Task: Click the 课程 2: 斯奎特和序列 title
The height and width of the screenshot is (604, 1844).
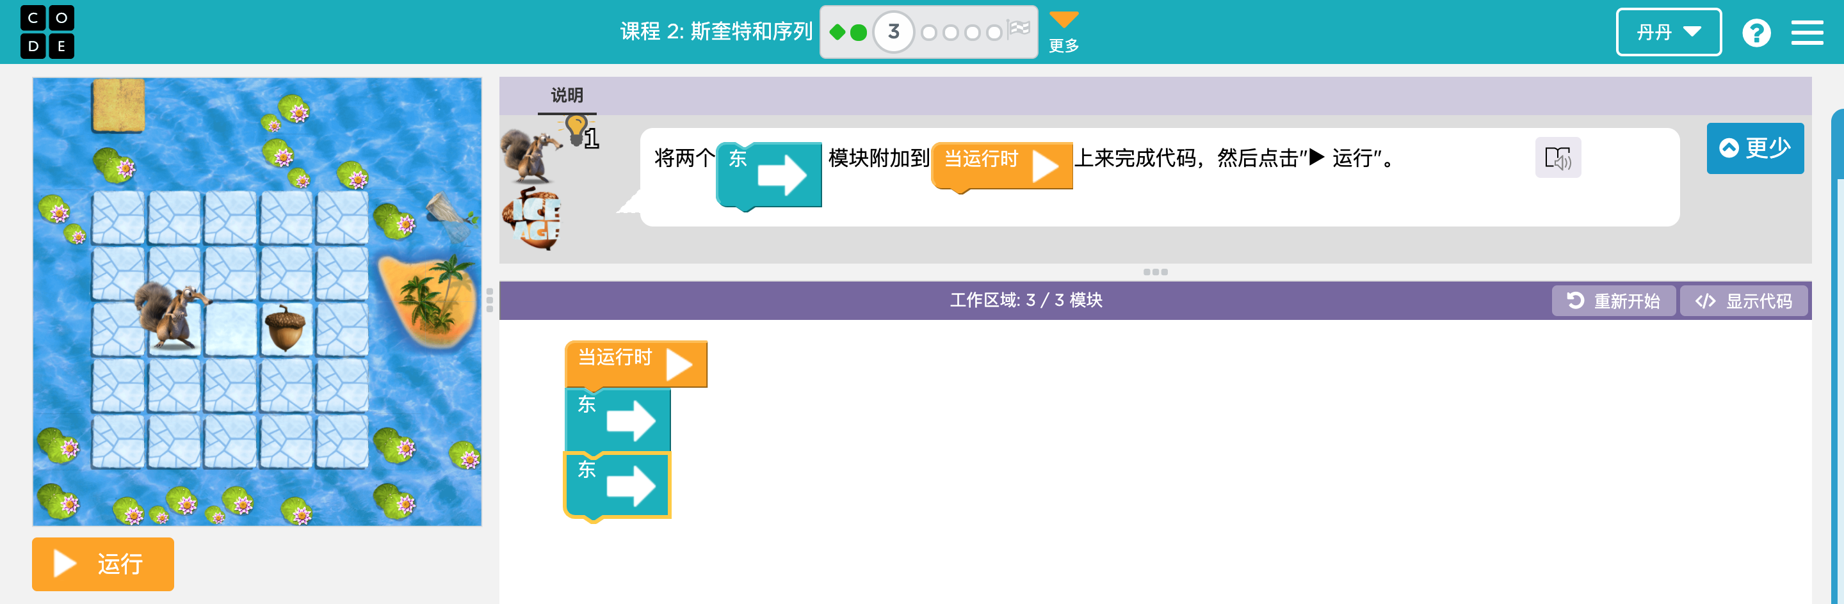Action: click(x=716, y=32)
